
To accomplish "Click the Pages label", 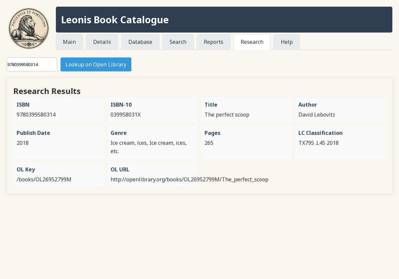I will coord(212,133).
